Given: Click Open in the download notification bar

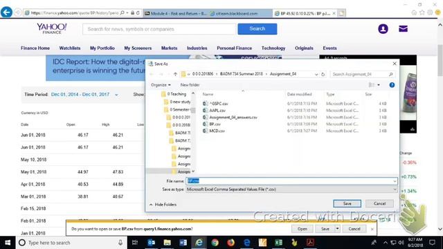Looking at the screenshot, I should [302, 229].
